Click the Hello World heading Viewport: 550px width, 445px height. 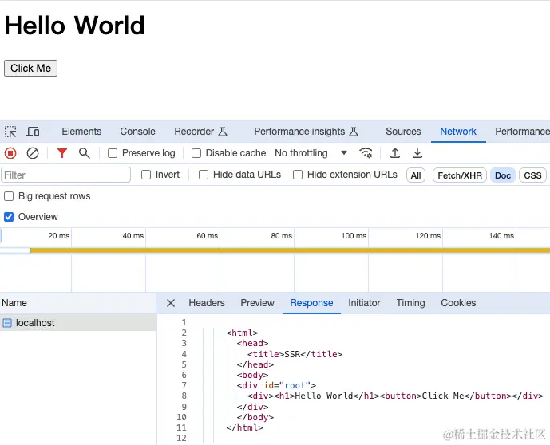point(74,26)
